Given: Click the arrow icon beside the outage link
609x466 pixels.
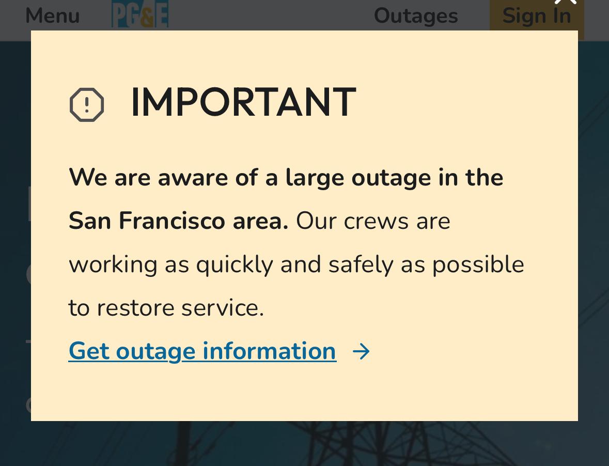Looking at the screenshot, I should tap(361, 352).
